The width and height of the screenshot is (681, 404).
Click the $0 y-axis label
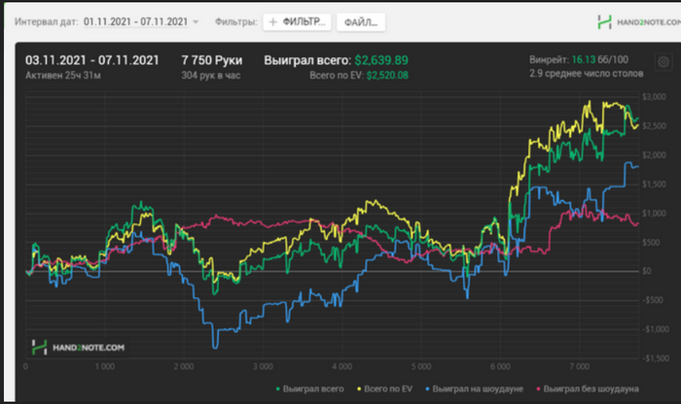(x=647, y=271)
